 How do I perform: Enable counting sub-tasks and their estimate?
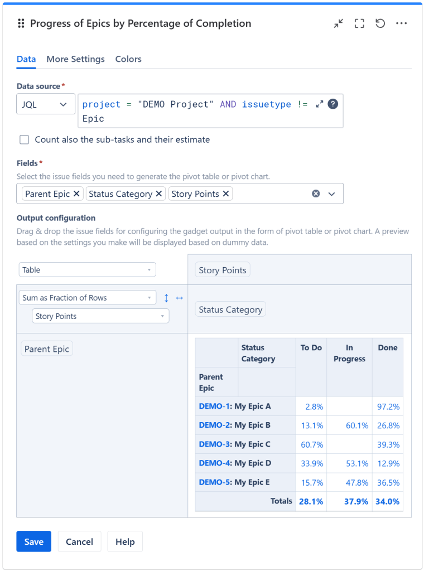(x=24, y=139)
